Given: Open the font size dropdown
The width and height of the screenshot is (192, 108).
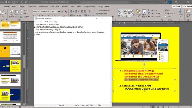Looking at the screenshot, I should tap(55, 12).
